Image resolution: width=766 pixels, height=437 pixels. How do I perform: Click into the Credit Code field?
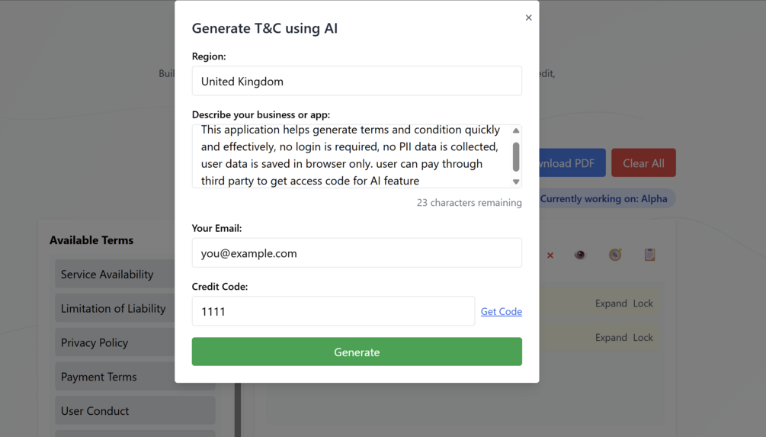(333, 311)
